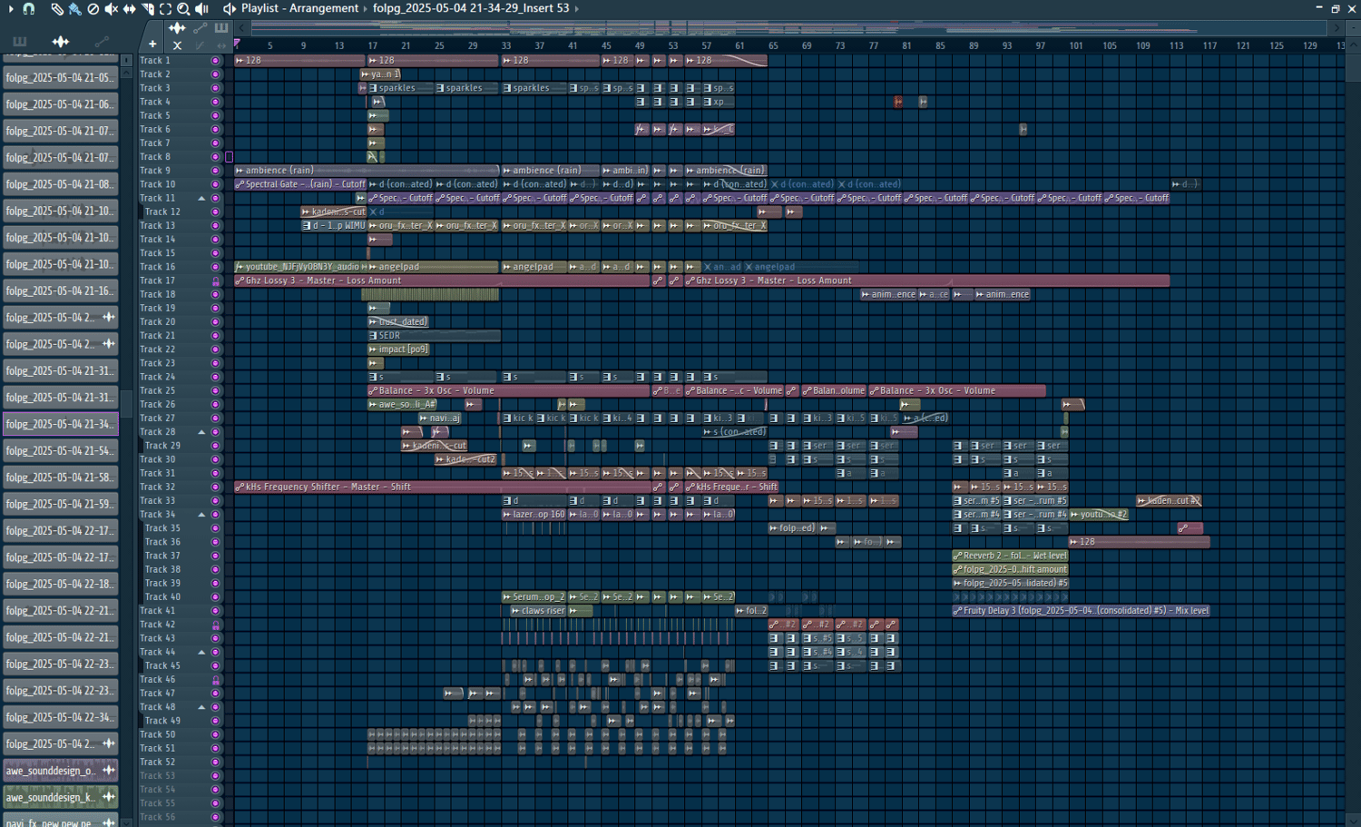
Task: Select the 'ambience (rain)' clip at the start of Track 9
Action: point(367,171)
